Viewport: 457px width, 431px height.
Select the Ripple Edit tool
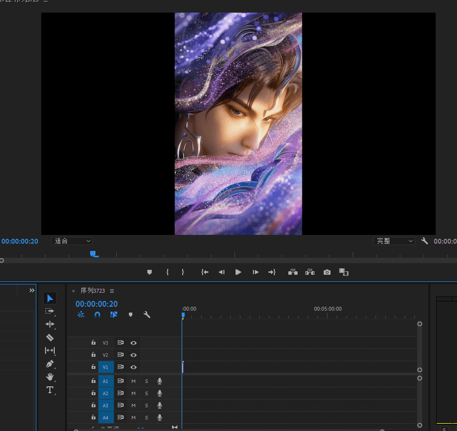click(50, 324)
